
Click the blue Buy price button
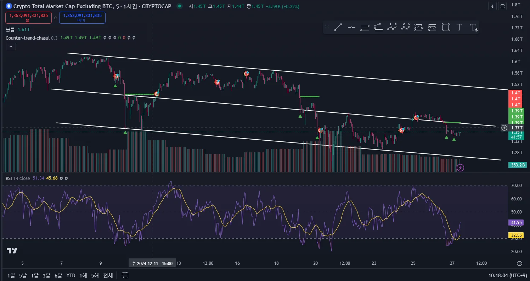tap(82, 18)
